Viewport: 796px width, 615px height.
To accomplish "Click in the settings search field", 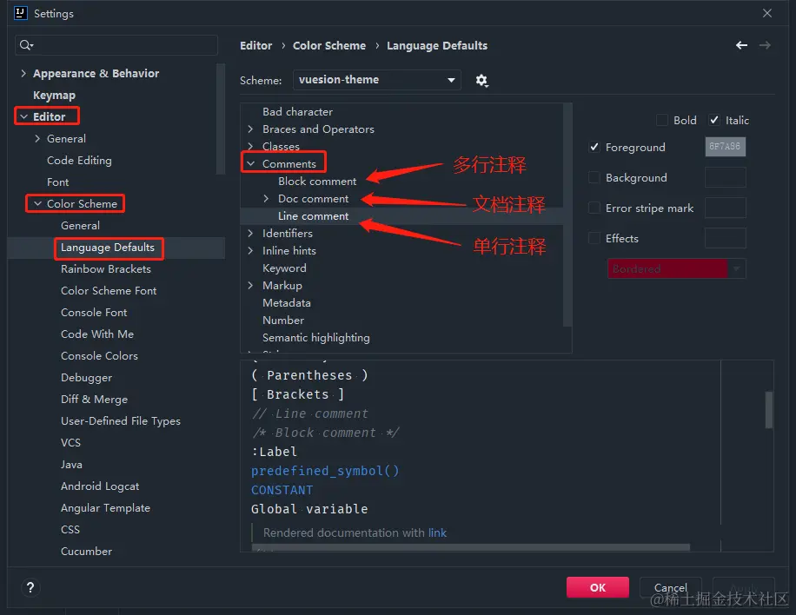I will pyautogui.click(x=116, y=45).
